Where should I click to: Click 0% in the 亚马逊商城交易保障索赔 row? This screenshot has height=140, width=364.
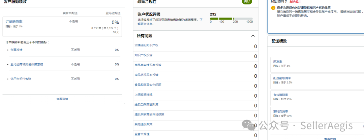click(117, 64)
